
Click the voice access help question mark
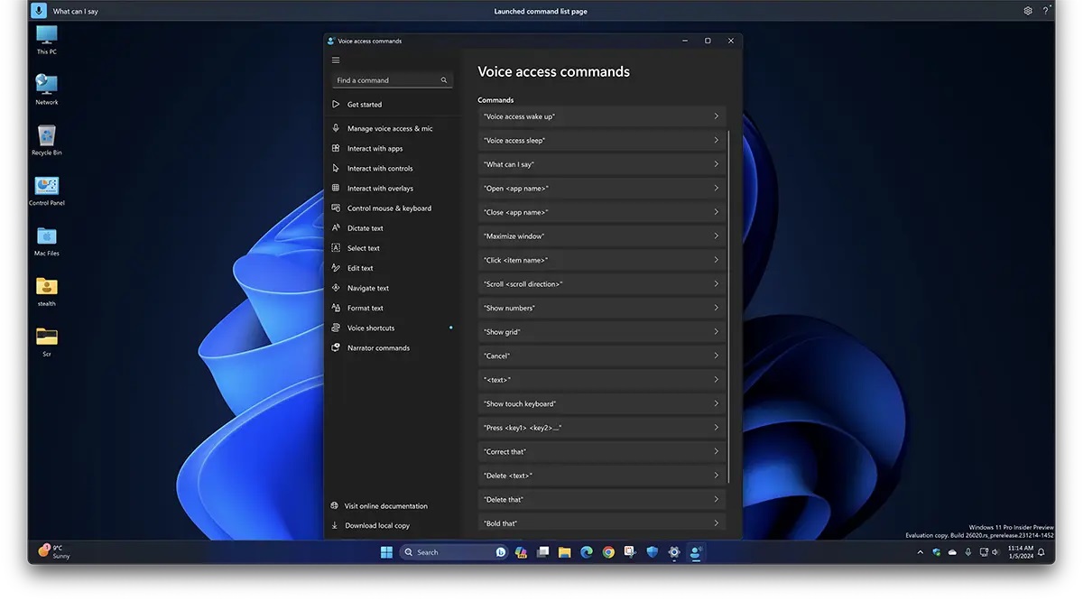1047,11
